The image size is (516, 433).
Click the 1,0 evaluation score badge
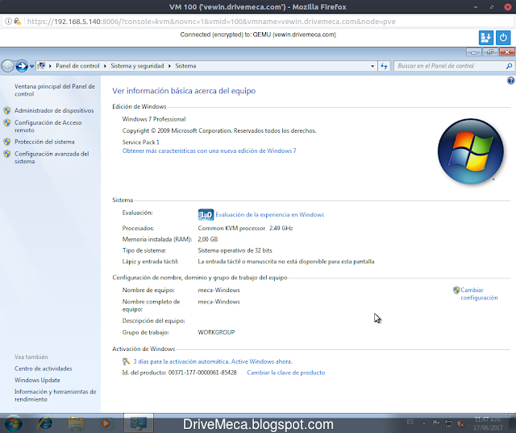click(x=206, y=215)
